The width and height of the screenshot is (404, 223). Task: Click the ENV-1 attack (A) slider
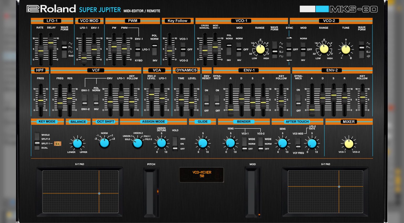230,100
